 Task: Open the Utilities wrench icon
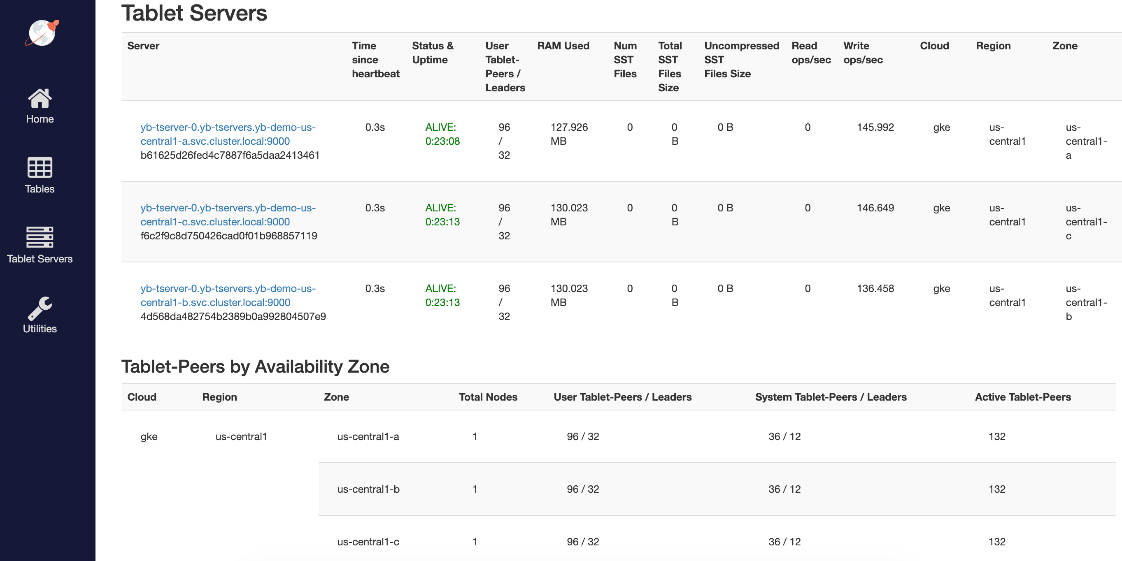click(x=40, y=308)
